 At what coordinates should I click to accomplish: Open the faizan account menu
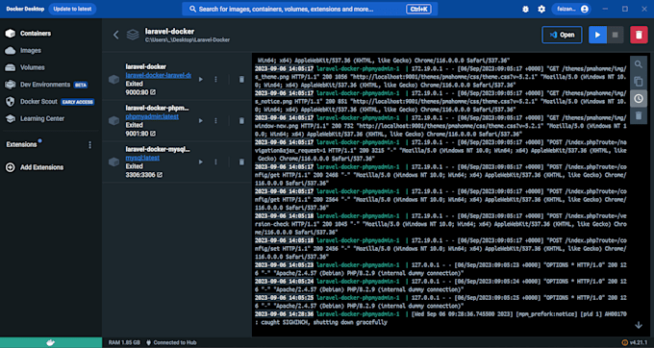571,9
